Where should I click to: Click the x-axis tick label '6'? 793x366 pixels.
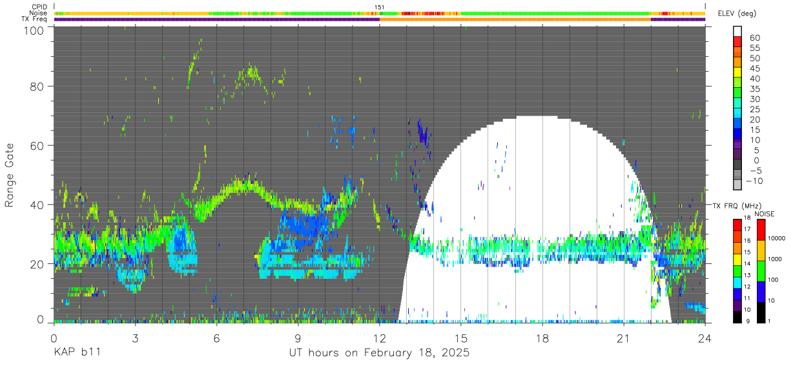coord(216,338)
